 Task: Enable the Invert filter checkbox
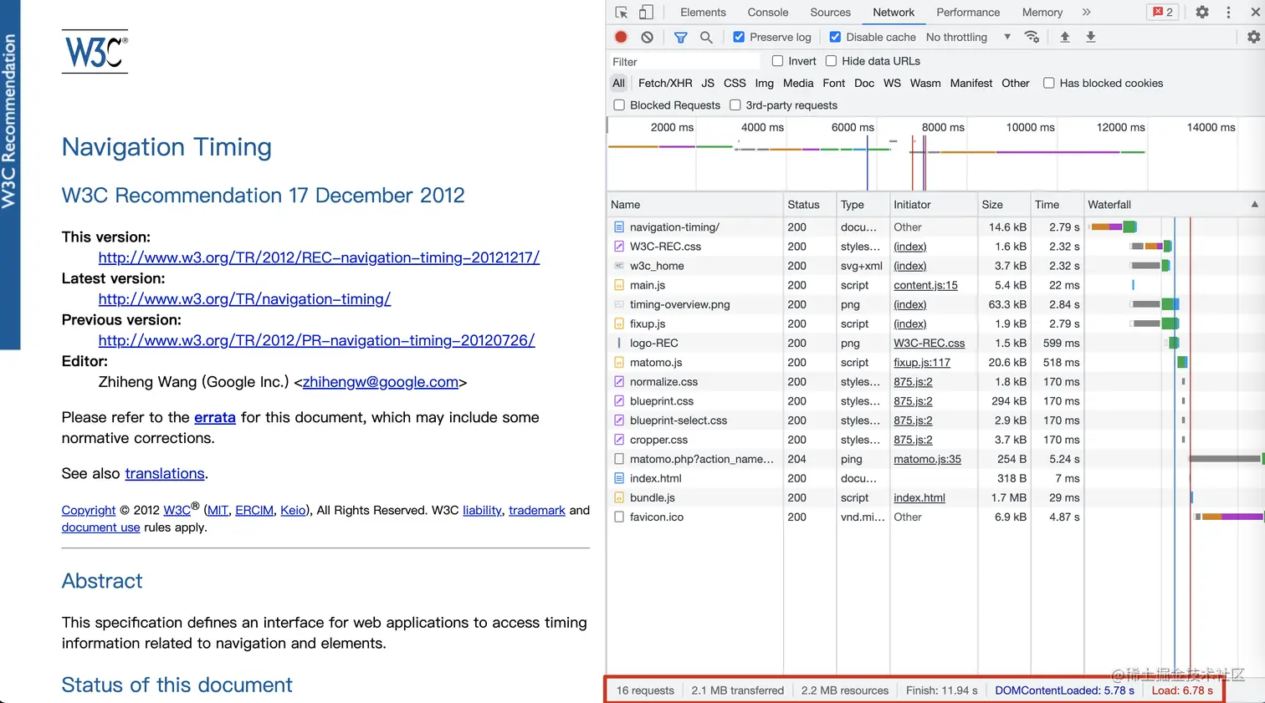[x=777, y=61]
